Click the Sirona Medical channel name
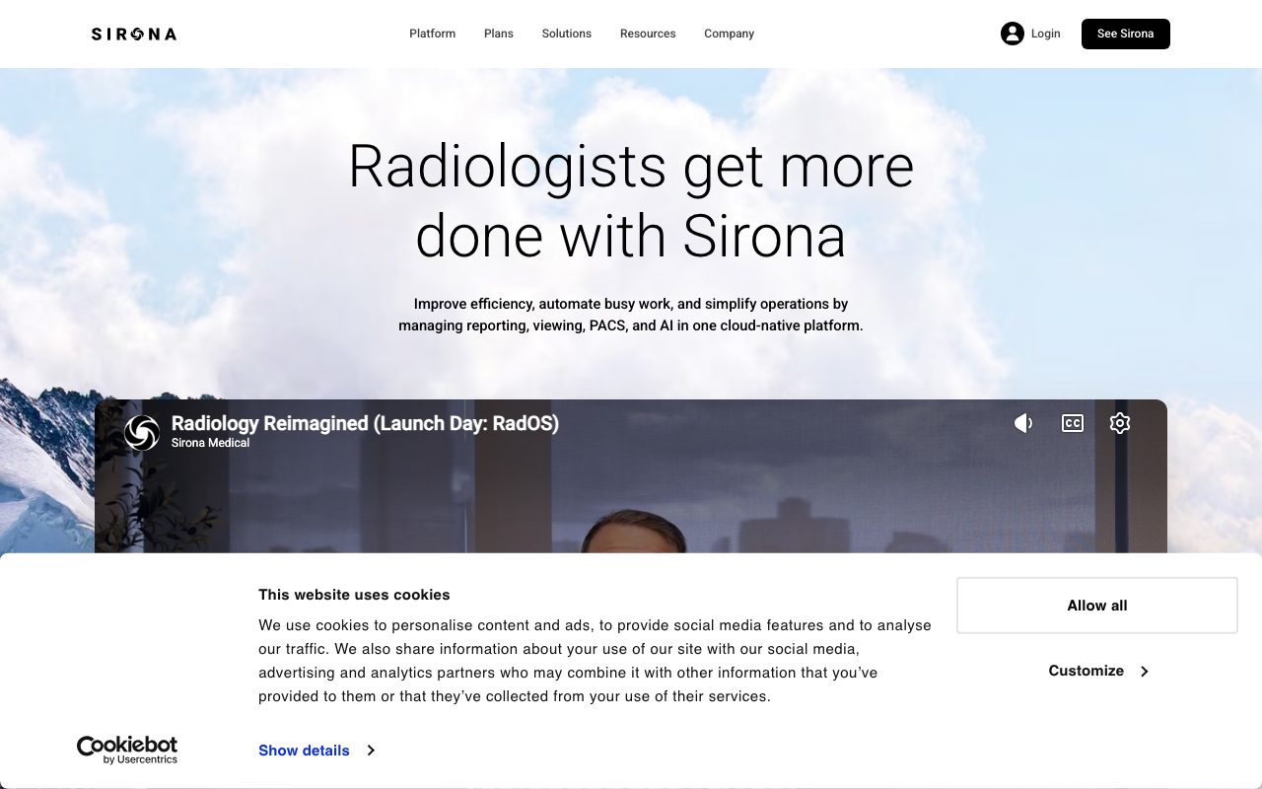This screenshot has width=1262, height=789. coord(210,443)
